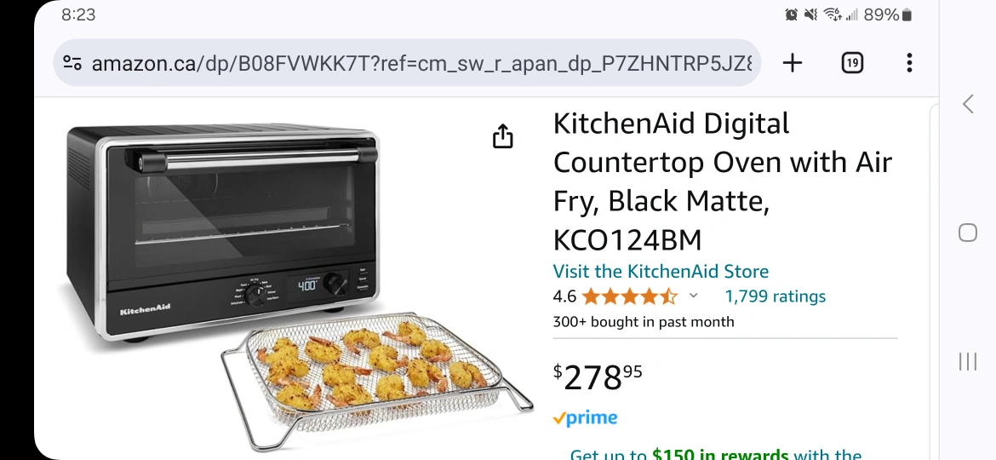Tap the battery status icon

coord(907,14)
